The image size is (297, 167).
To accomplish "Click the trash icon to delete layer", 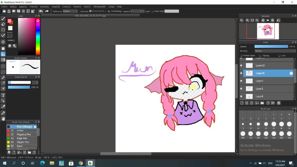I will click(279, 103).
